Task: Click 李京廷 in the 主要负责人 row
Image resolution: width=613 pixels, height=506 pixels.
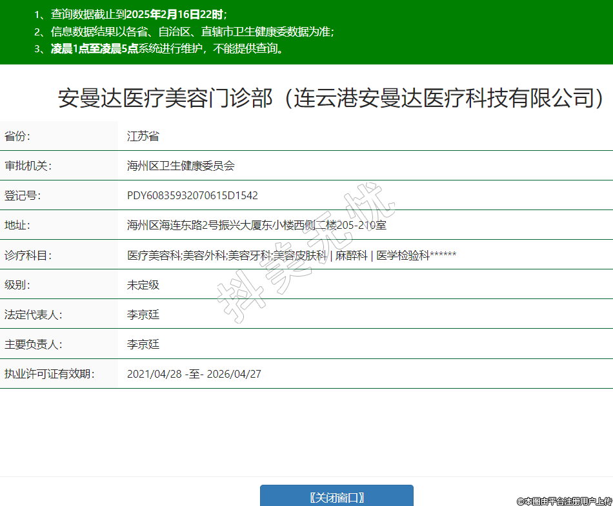Action: 143,344
